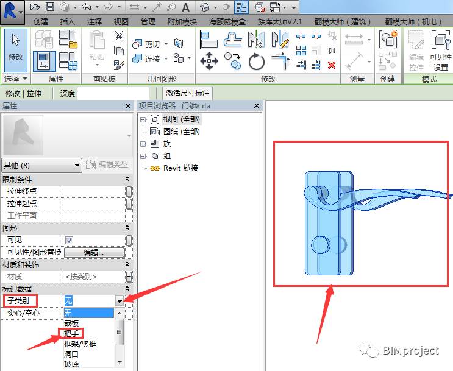Click the subcategory dropdown arrow
Viewport: 453px width, 371px height.
tap(119, 301)
